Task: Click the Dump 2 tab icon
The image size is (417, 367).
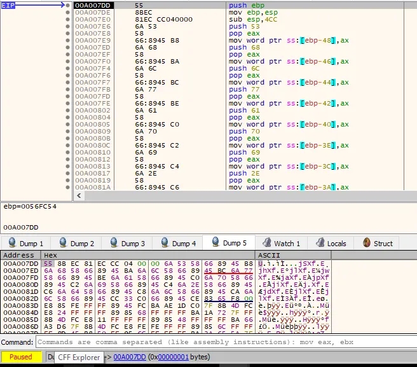Action: coord(62,243)
